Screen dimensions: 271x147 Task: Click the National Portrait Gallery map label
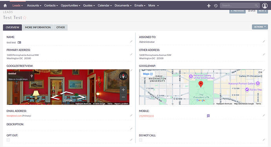pos(242,84)
